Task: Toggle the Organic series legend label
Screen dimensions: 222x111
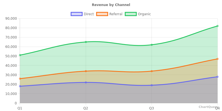Action: click(x=144, y=14)
